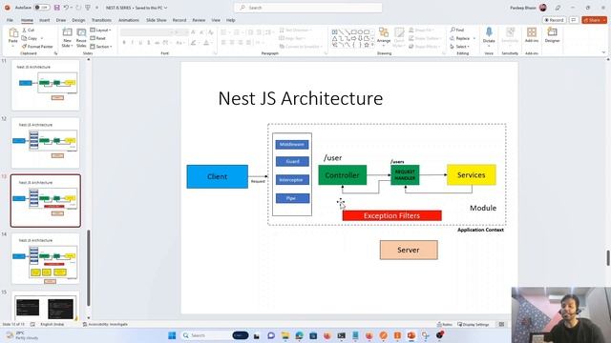611x343 pixels.
Task: Start presentation from beginning icon
Action: pos(88,8)
